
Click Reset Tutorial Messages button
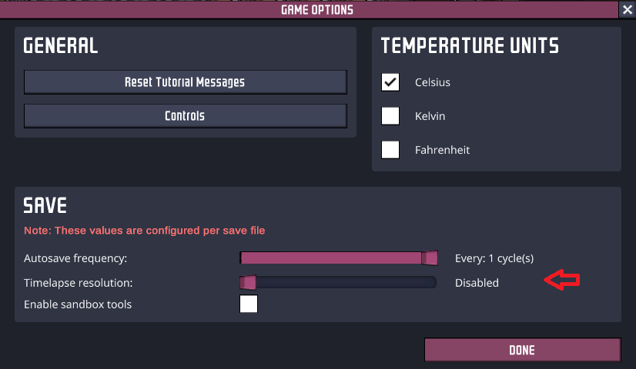tap(185, 81)
